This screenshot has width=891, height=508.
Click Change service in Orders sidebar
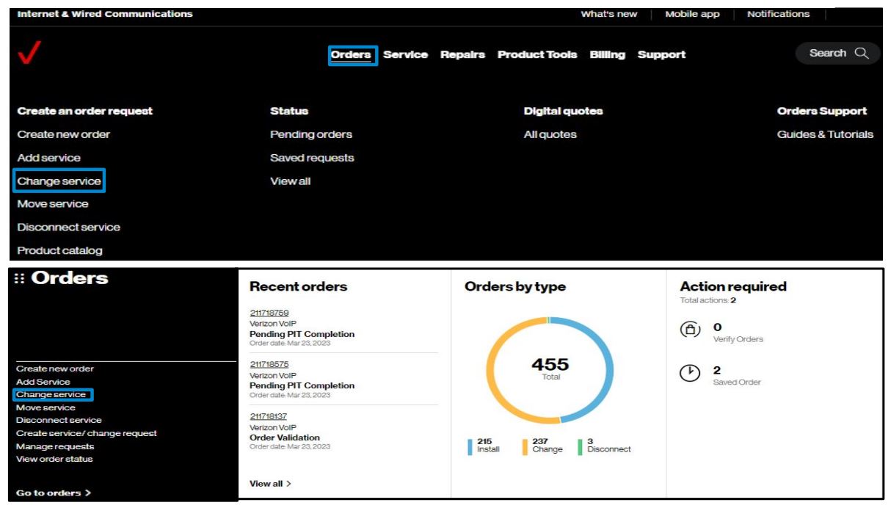51,395
